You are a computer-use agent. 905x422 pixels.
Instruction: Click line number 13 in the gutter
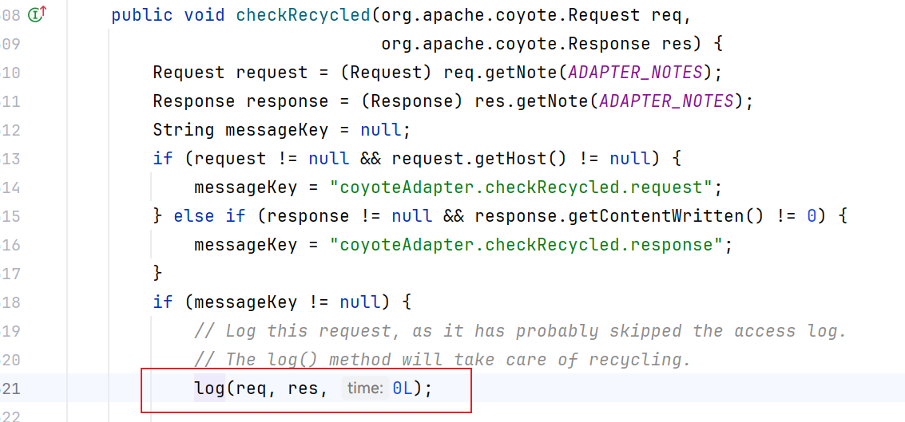11,159
